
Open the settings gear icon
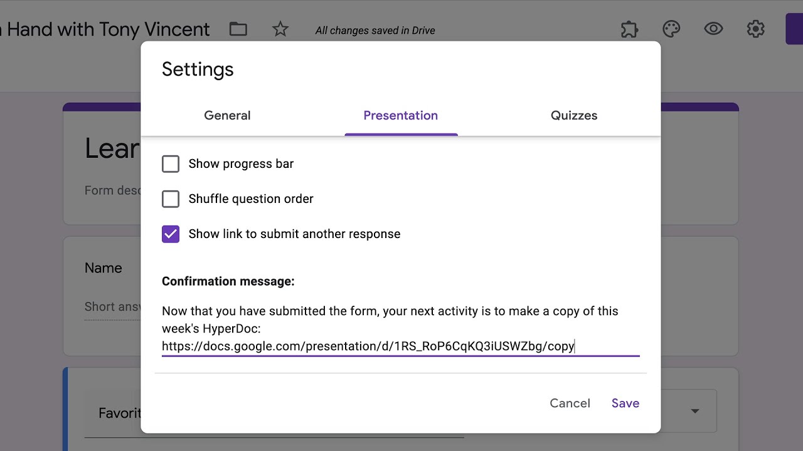click(755, 29)
